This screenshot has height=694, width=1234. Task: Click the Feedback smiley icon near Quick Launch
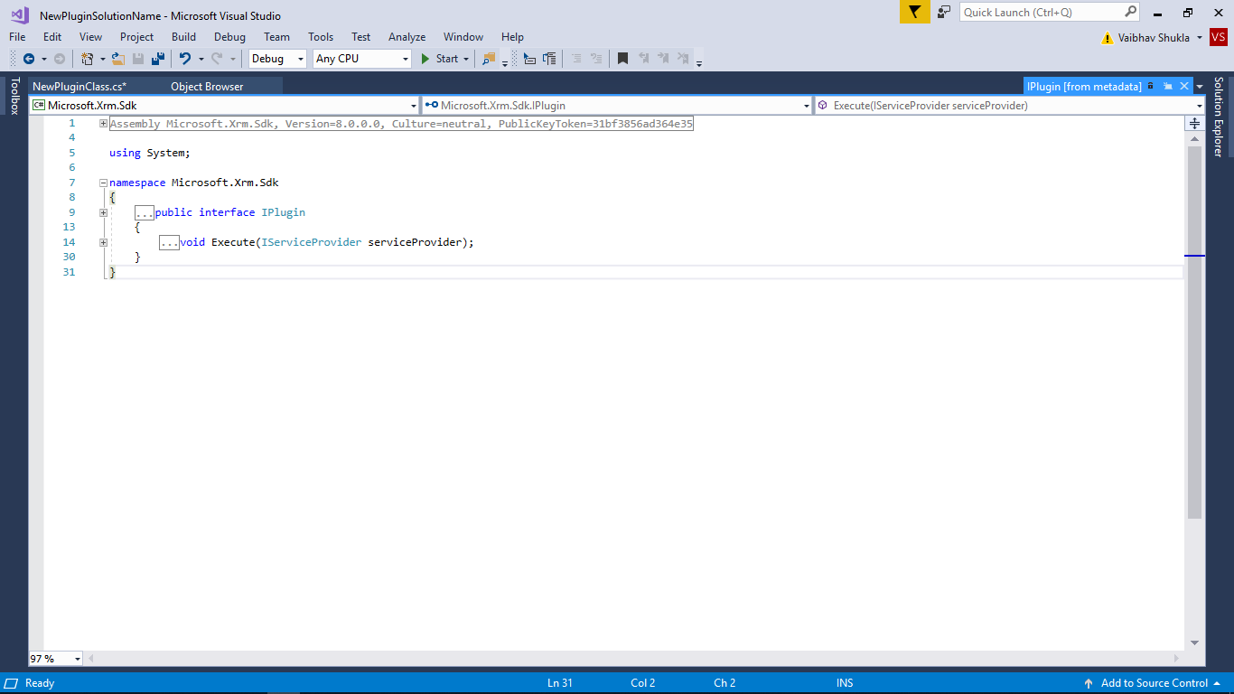pos(944,12)
